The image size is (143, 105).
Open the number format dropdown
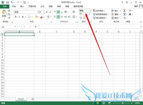click(90, 11)
